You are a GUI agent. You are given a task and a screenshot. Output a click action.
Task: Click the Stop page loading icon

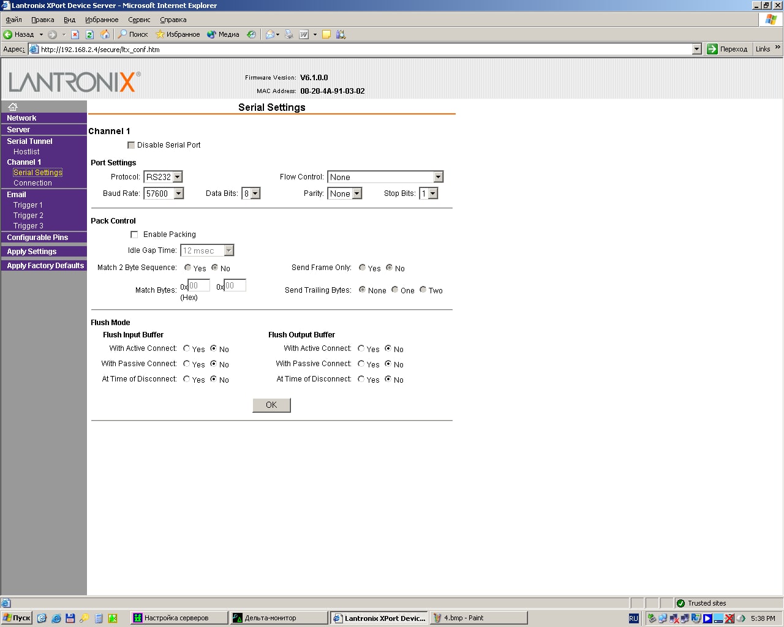(x=75, y=34)
